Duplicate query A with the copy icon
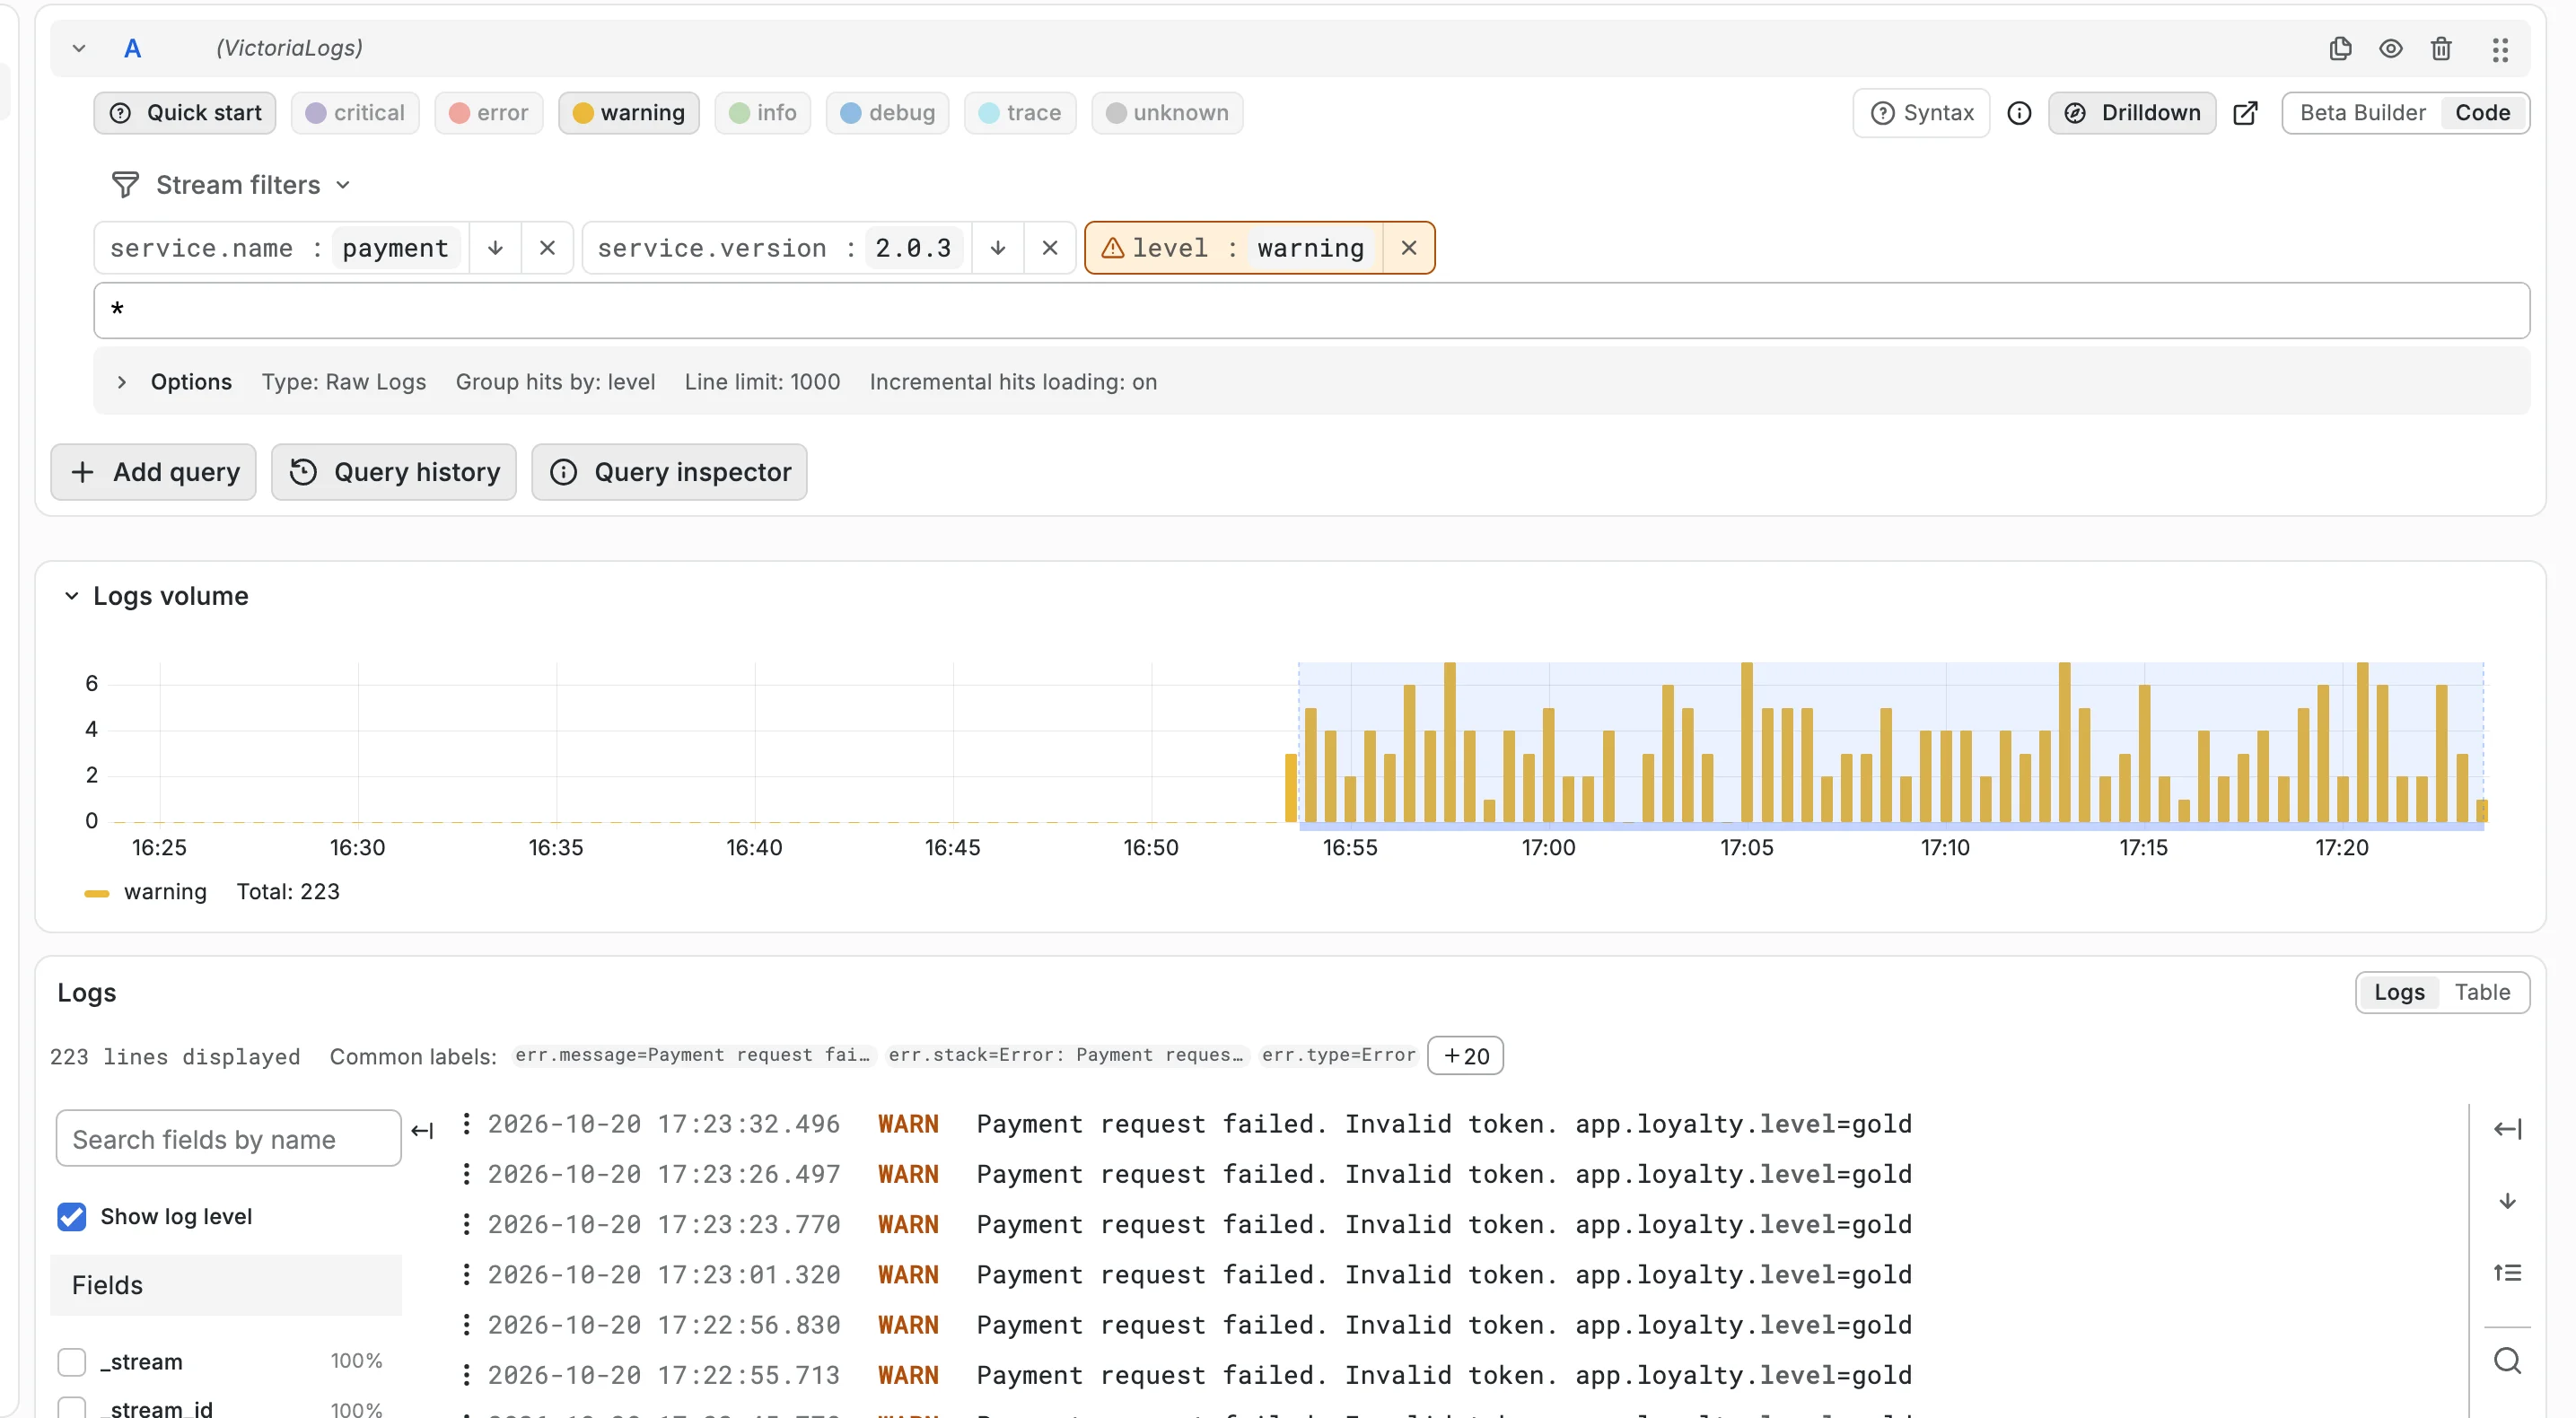This screenshot has width=2576, height=1418. point(2340,48)
